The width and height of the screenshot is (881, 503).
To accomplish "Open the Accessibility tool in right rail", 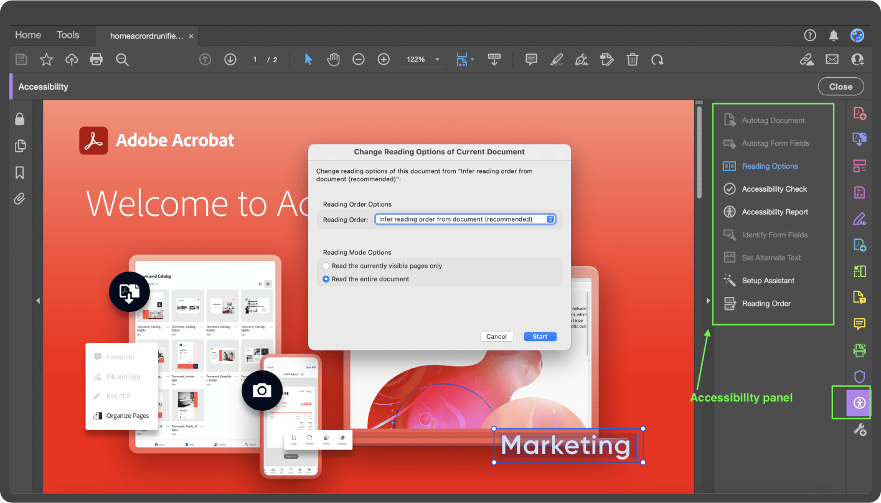I will coord(859,403).
